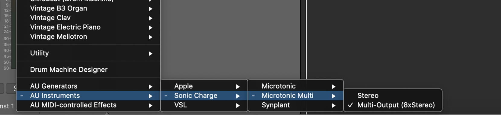The height and width of the screenshot is (115, 501).
Task: Open Vintage B3 Organ submenu
Action: tap(88, 8)
